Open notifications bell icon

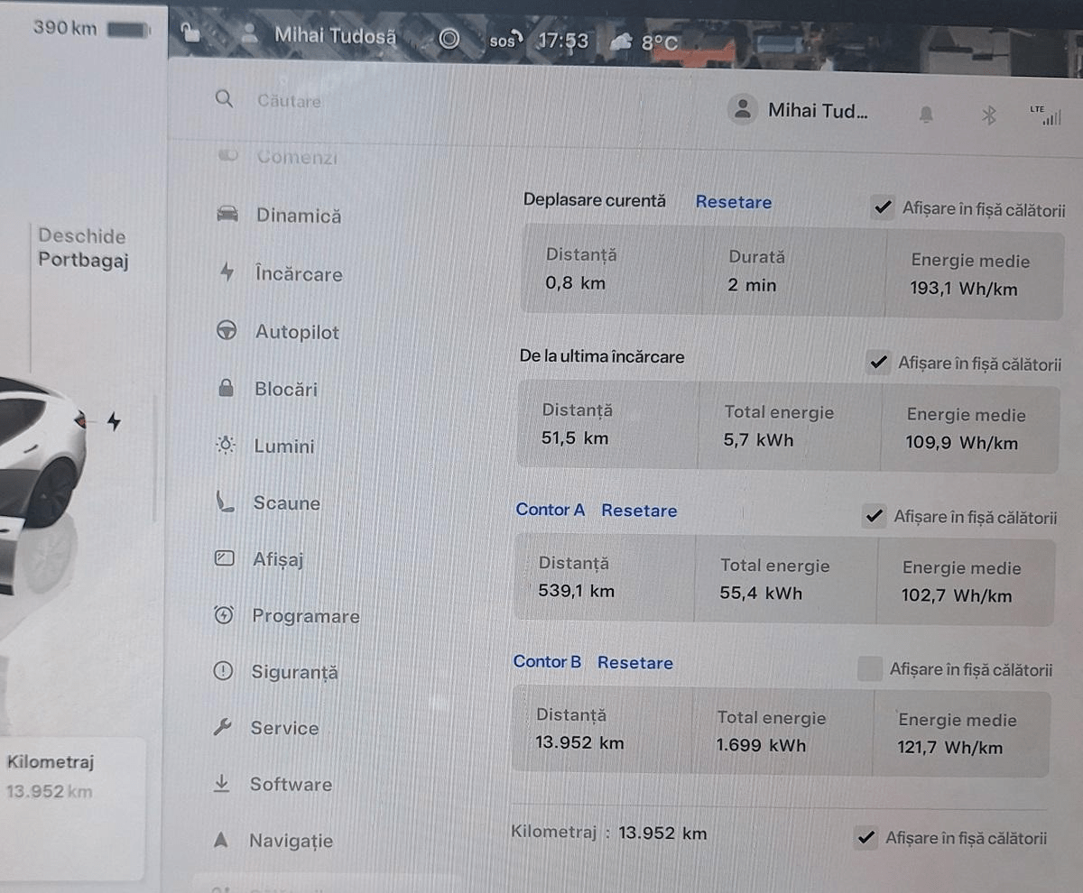(926, 115)
